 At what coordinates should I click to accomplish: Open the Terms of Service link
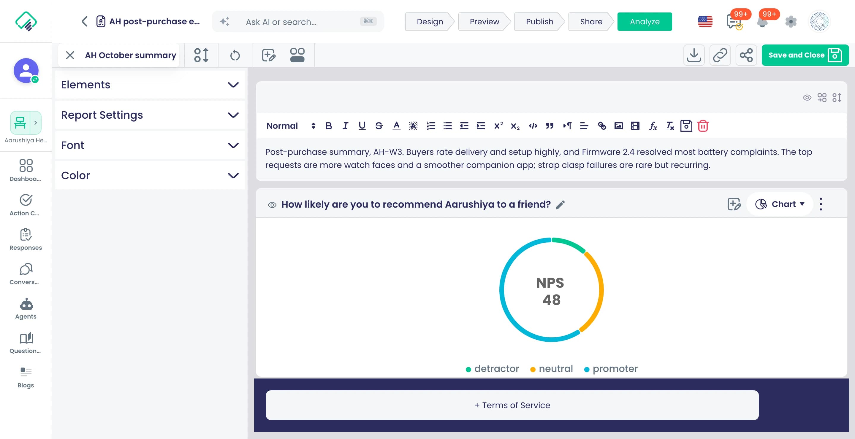point(512,405)
